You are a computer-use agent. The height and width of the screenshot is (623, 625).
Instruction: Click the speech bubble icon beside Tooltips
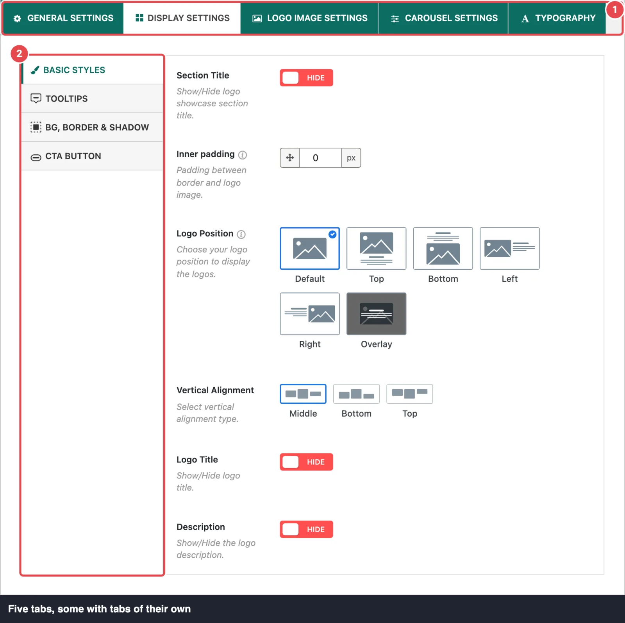coord(36,98)
